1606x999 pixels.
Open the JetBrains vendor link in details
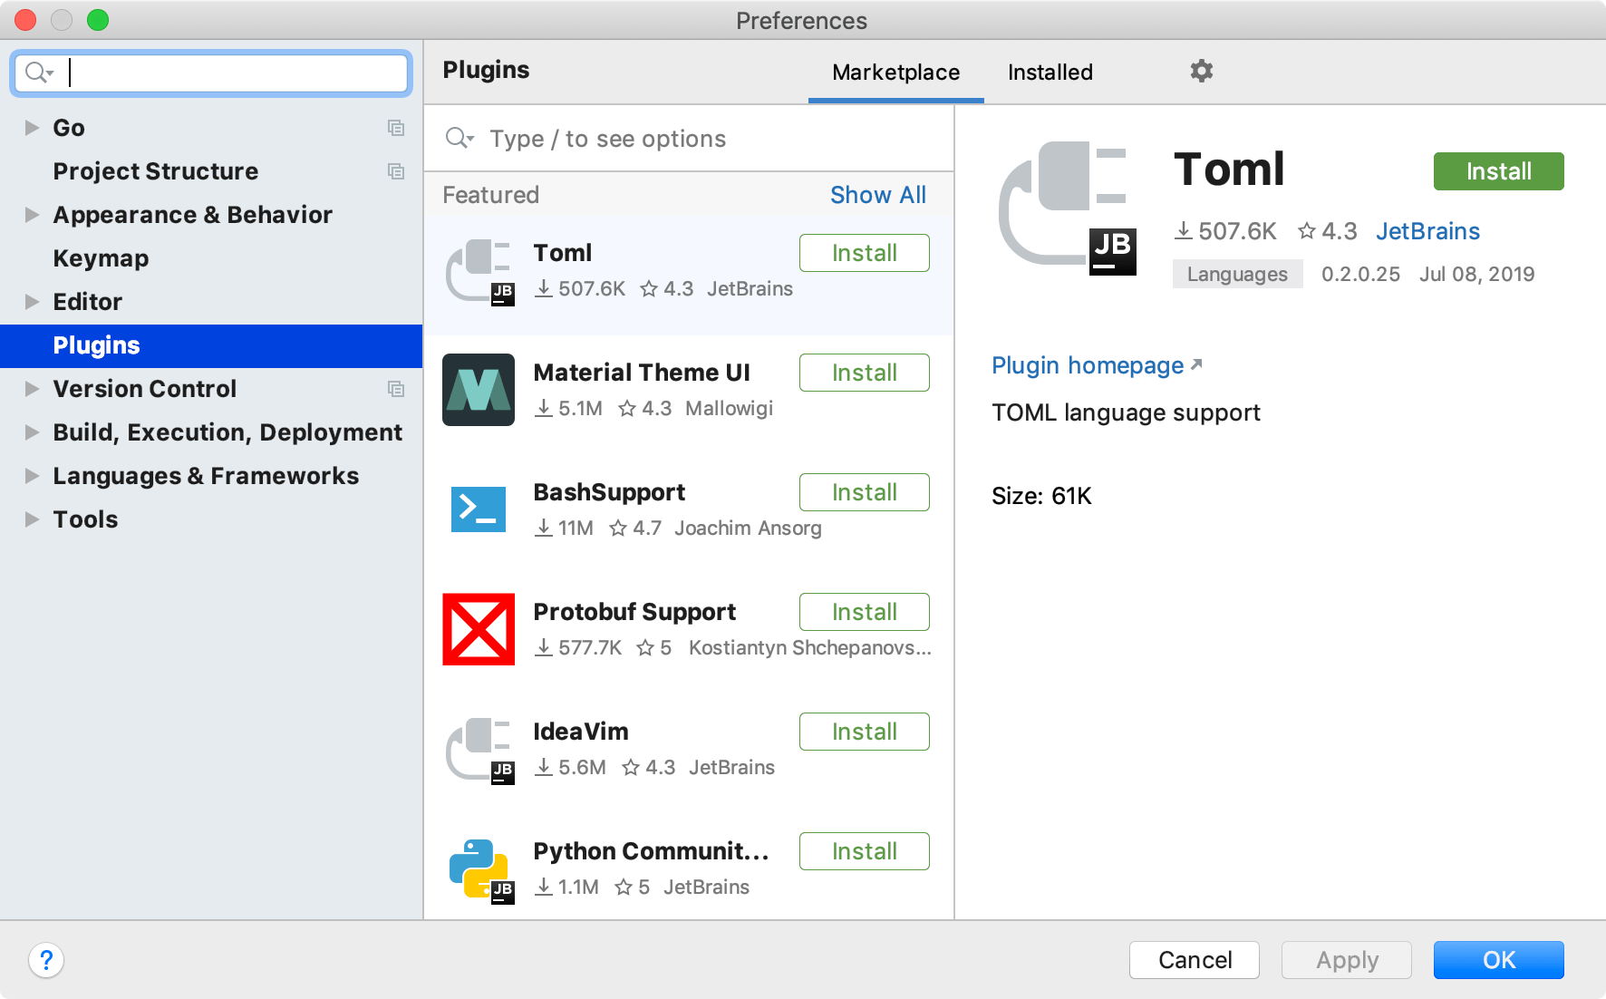(x=1427, y=231)
